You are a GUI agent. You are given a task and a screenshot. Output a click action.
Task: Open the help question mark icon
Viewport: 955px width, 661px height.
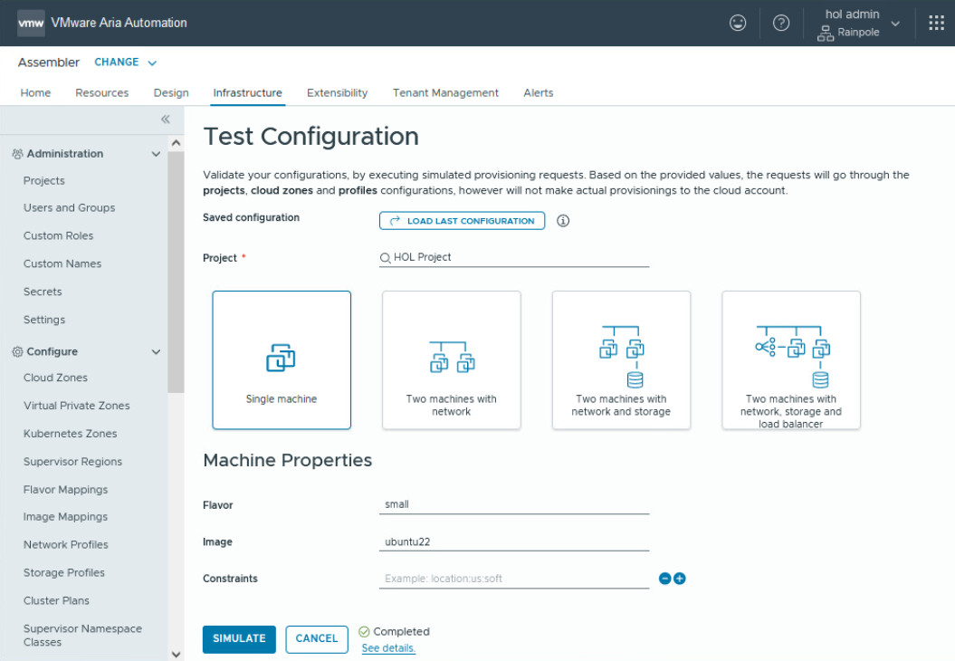coord(781,24)
